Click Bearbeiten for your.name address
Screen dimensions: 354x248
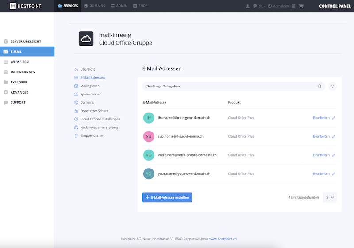tap(321, 174)
